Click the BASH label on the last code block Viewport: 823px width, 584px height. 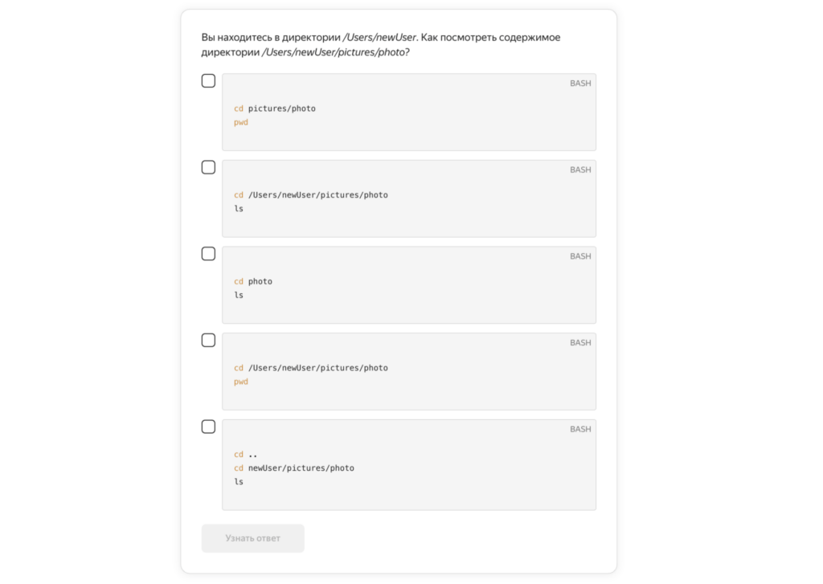[580, 429]
